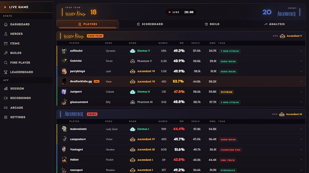
Task: Click enemy score 20
Action: point(267,12)
